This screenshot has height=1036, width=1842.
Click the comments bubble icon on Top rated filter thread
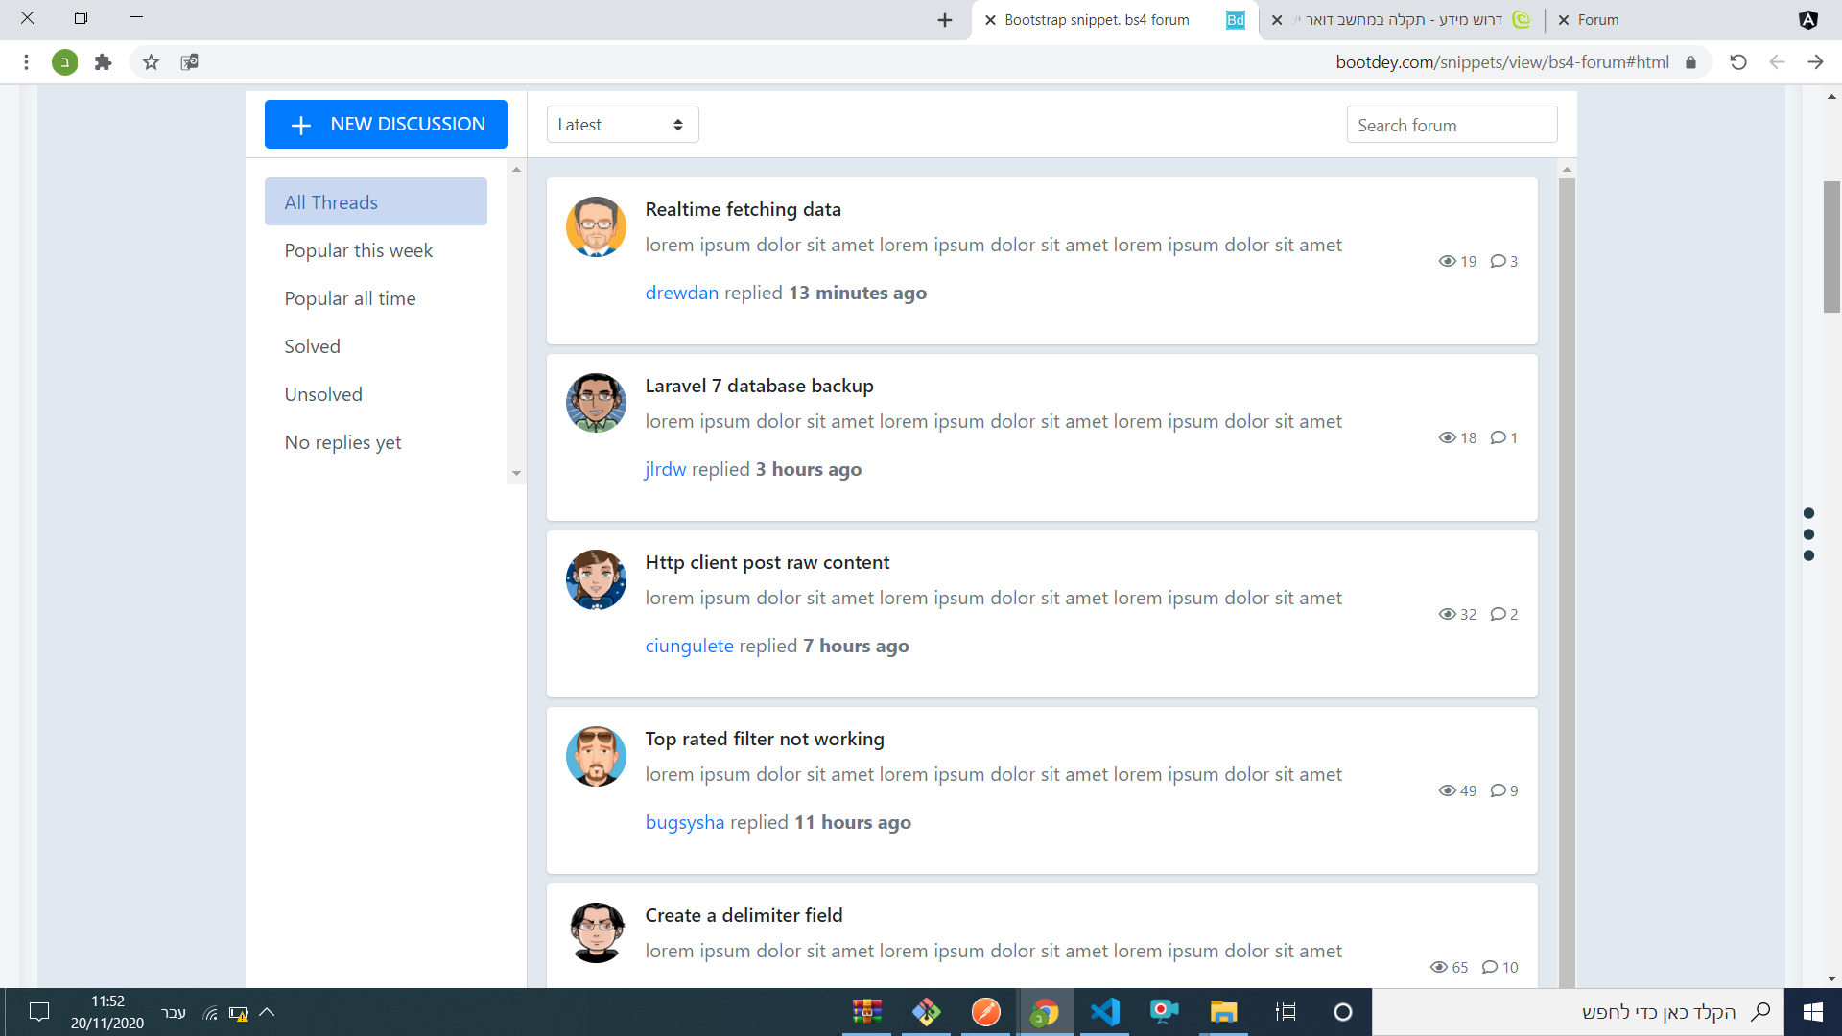[x=1498, y=790]
